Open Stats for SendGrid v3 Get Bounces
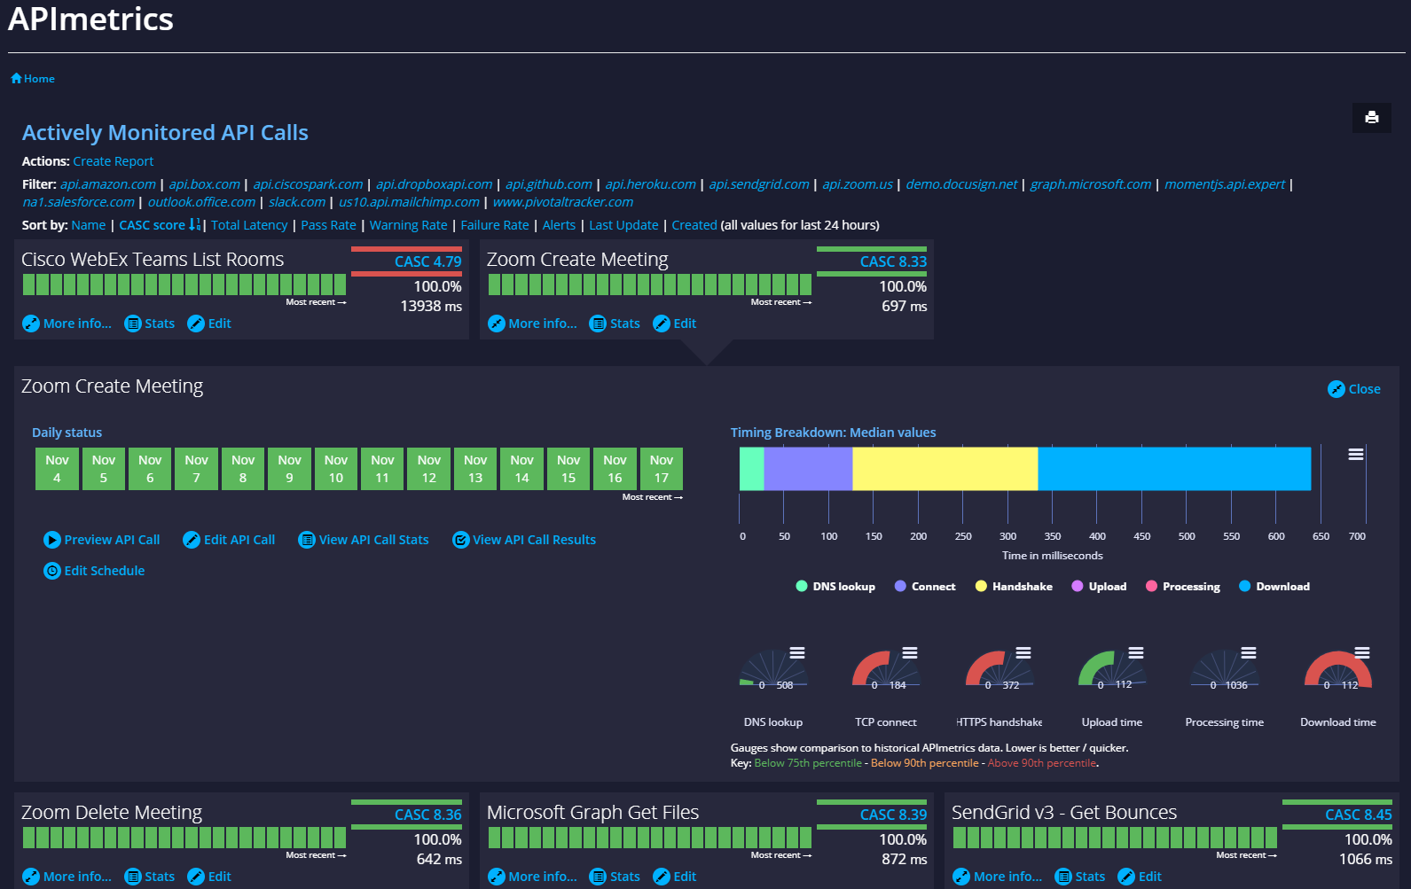The height and width of the screenshot is (889, 1411). click(1080, 877)
